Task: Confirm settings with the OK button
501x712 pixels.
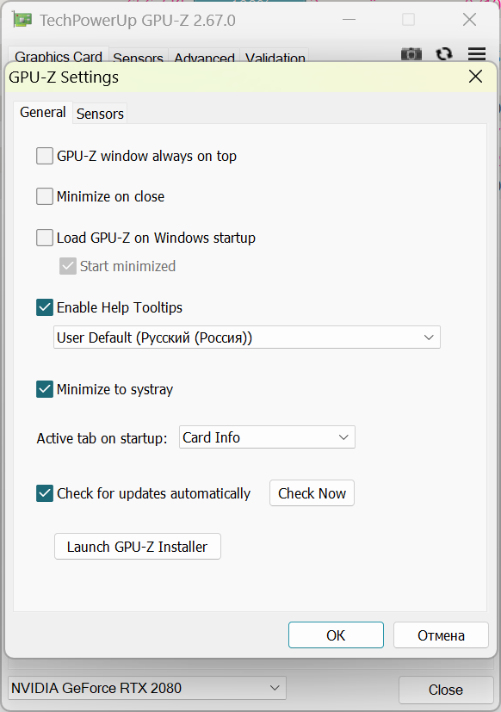Action: (x=336, y=635)
